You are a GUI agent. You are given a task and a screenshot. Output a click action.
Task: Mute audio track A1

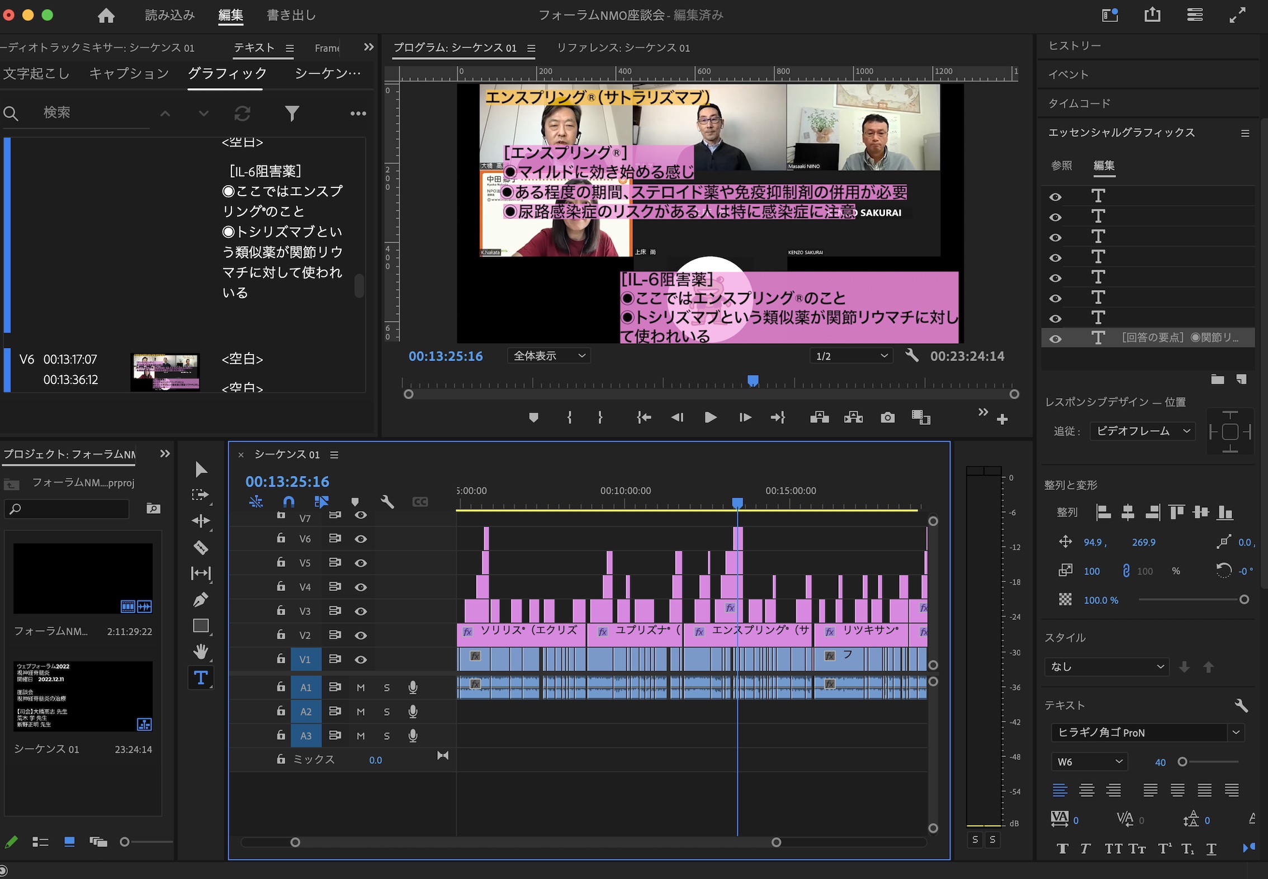click(x=361, y=688)
